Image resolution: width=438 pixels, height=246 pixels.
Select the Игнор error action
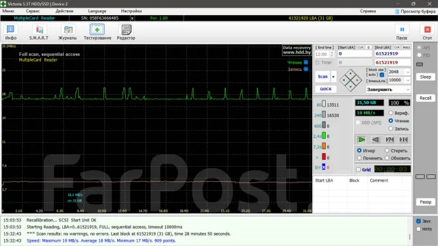(x=359, y=150)
